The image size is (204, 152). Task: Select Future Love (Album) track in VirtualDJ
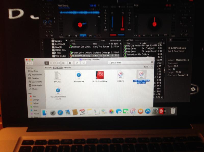tap(94, 53)
